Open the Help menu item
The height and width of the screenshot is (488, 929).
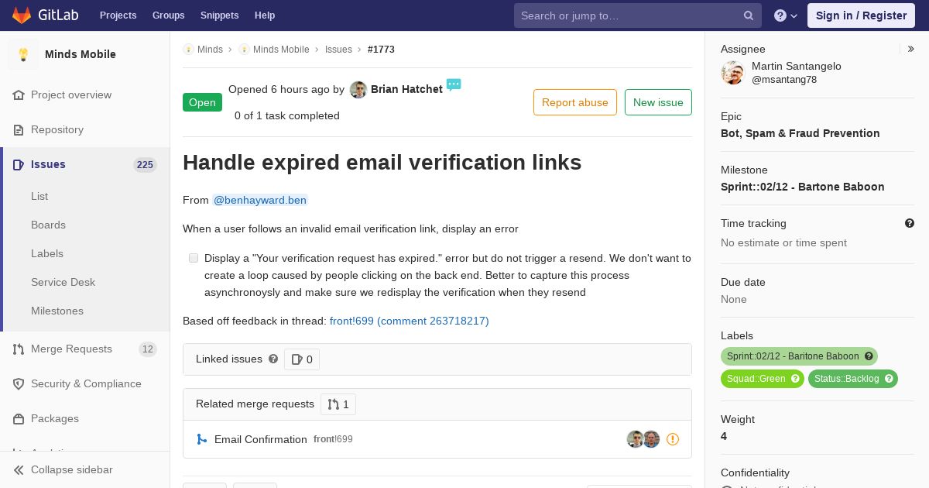point(265,15)
